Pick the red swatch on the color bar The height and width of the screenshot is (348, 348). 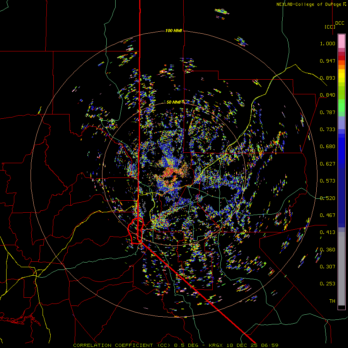click(341, 58)
